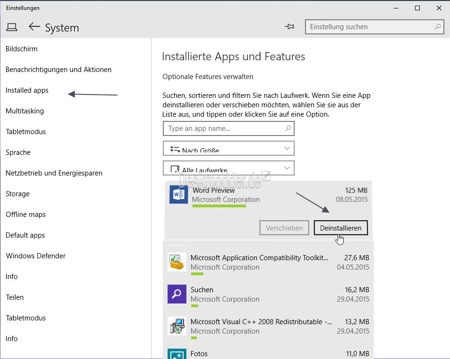
Task: Click the pin icon beside the search box
Action: [x=289, y=27]
